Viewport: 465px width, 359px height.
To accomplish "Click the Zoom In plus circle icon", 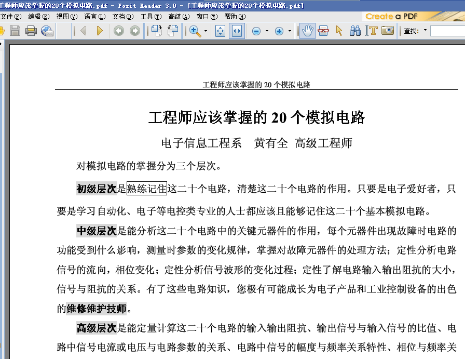I will click(x=279, y=31).
